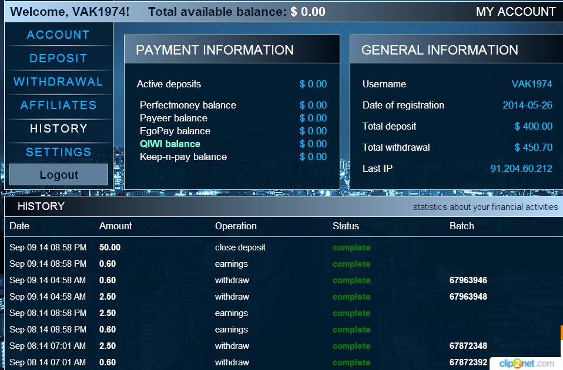This screenshot has height=370, width=563.
Task: Click MY ACCOUNT header text
Action: (x=515, y=12)
